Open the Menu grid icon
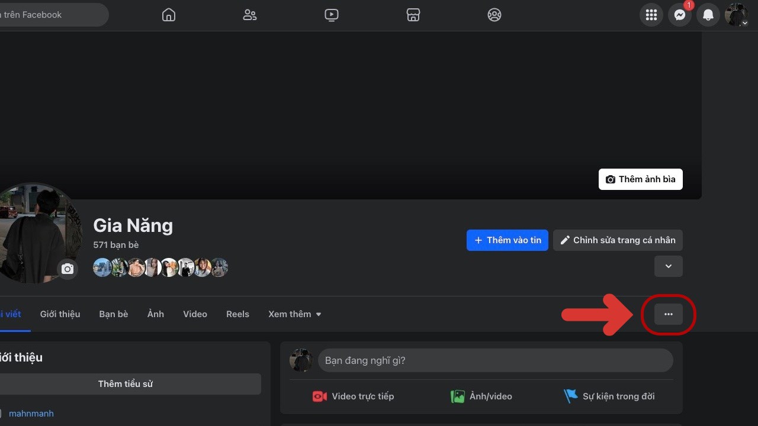 [x=651, y=15]
